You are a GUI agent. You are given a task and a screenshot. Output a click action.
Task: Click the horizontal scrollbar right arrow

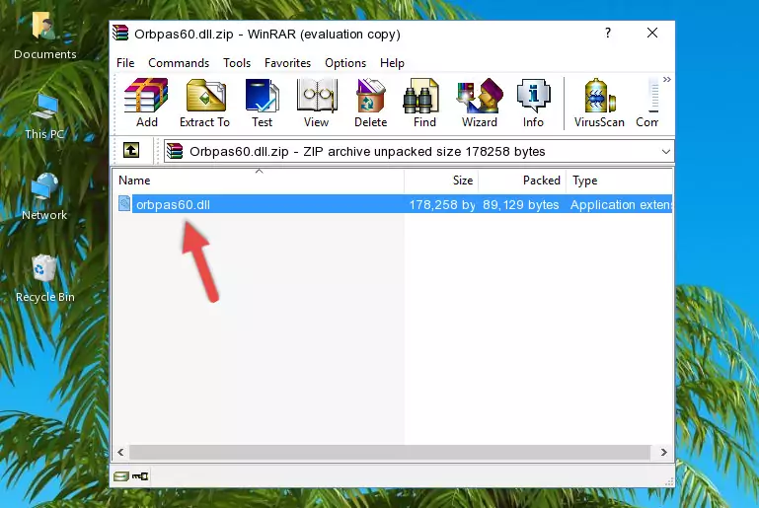664,453
